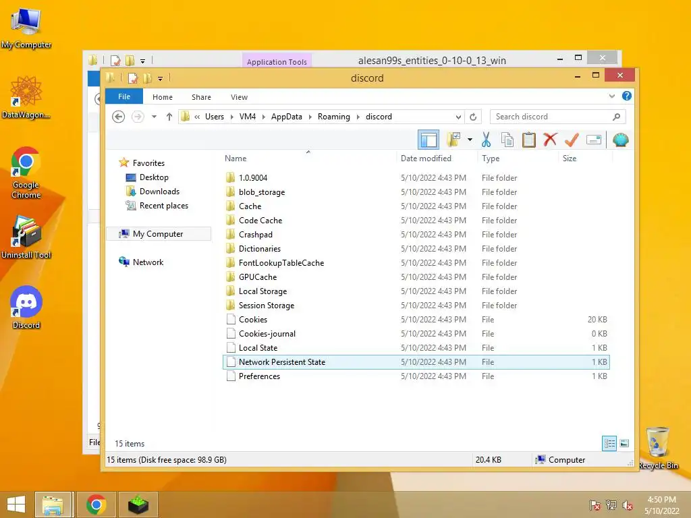Viewport: 691px width, 518px height.
Task: Select Desktop under Favorites
Action: [x=154, y=177]
